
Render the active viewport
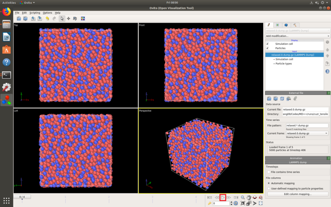coord(83,19)
